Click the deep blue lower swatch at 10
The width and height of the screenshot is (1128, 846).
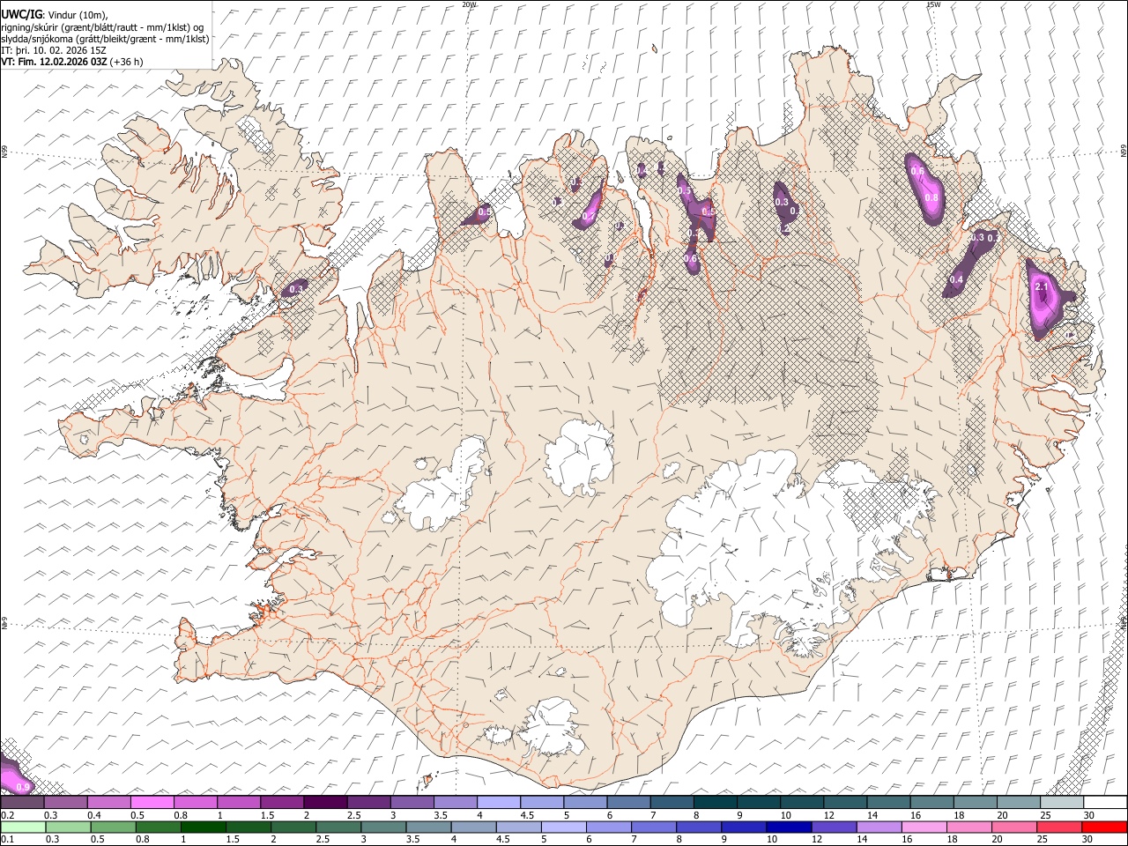click(788, 827)
